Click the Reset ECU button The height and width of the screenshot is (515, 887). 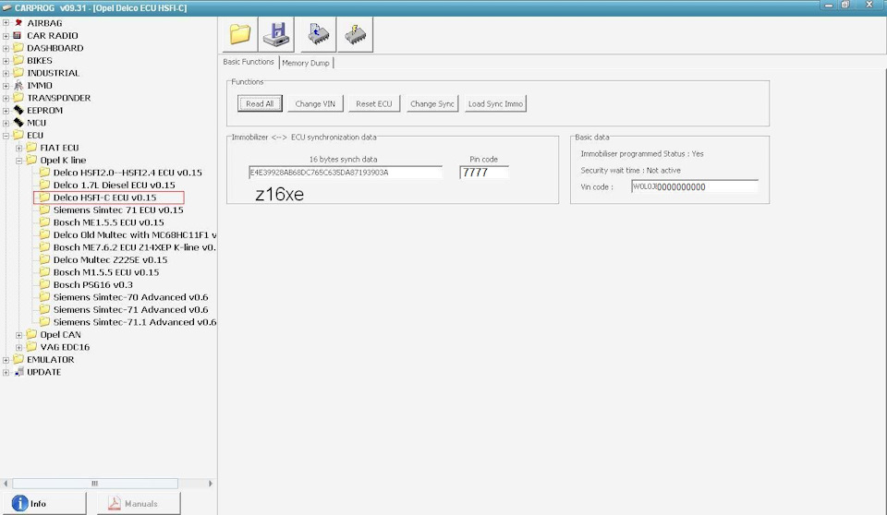[x=374, y=103]
